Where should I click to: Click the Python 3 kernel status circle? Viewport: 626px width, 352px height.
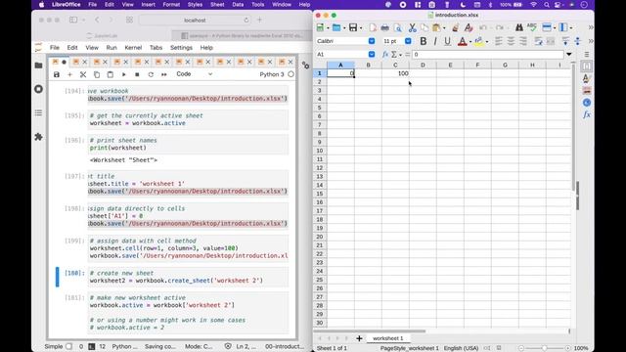pyautogui.click(x=291, y=74)
